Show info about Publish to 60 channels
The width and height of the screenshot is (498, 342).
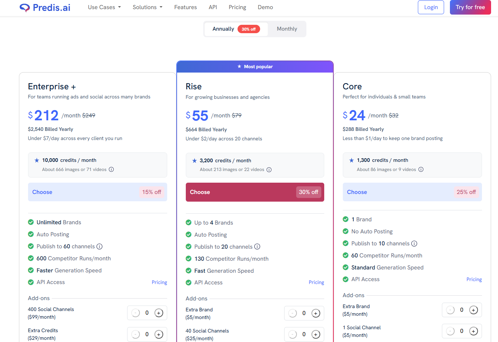click(x=99, y=246)
